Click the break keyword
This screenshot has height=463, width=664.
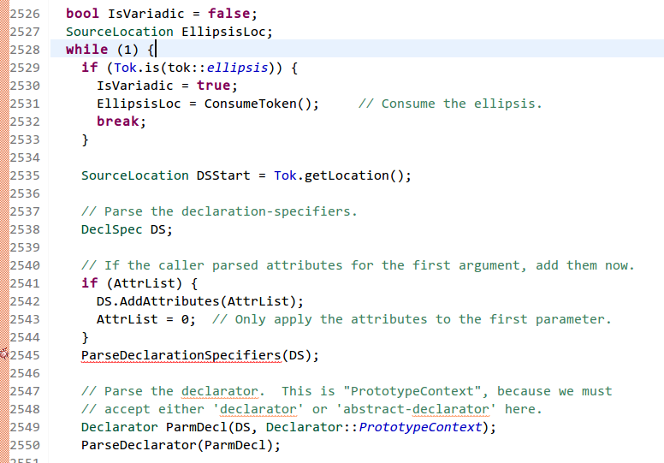pos(119,122)
